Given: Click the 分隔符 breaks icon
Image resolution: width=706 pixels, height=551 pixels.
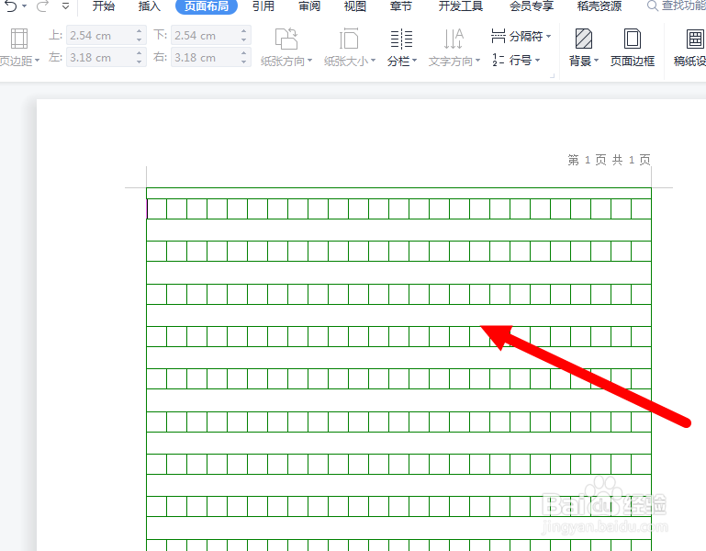Looking at the screenshot, I should 498,36.
